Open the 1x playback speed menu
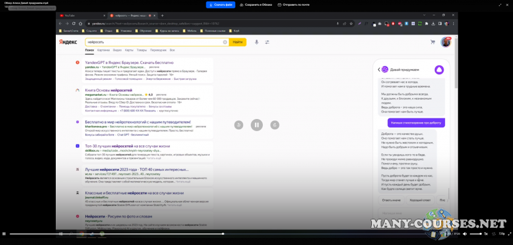 point(486,234)
